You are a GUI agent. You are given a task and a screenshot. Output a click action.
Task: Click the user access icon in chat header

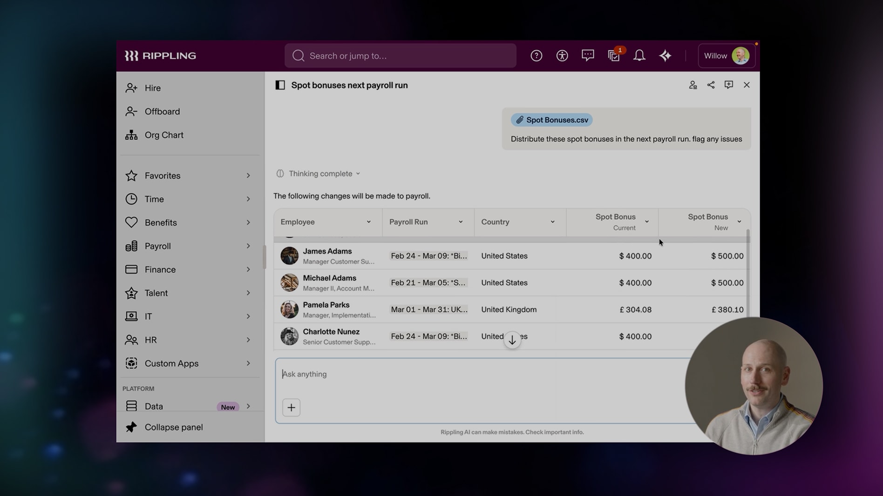coord(693,85)
